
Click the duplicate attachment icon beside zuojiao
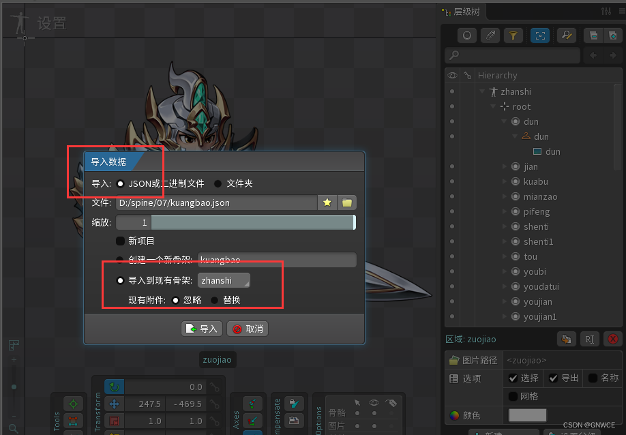566,340
